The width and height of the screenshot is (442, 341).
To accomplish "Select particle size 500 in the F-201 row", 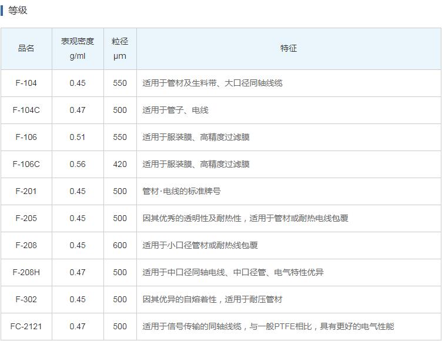I will pyautogui.click(x=120, y=191).
